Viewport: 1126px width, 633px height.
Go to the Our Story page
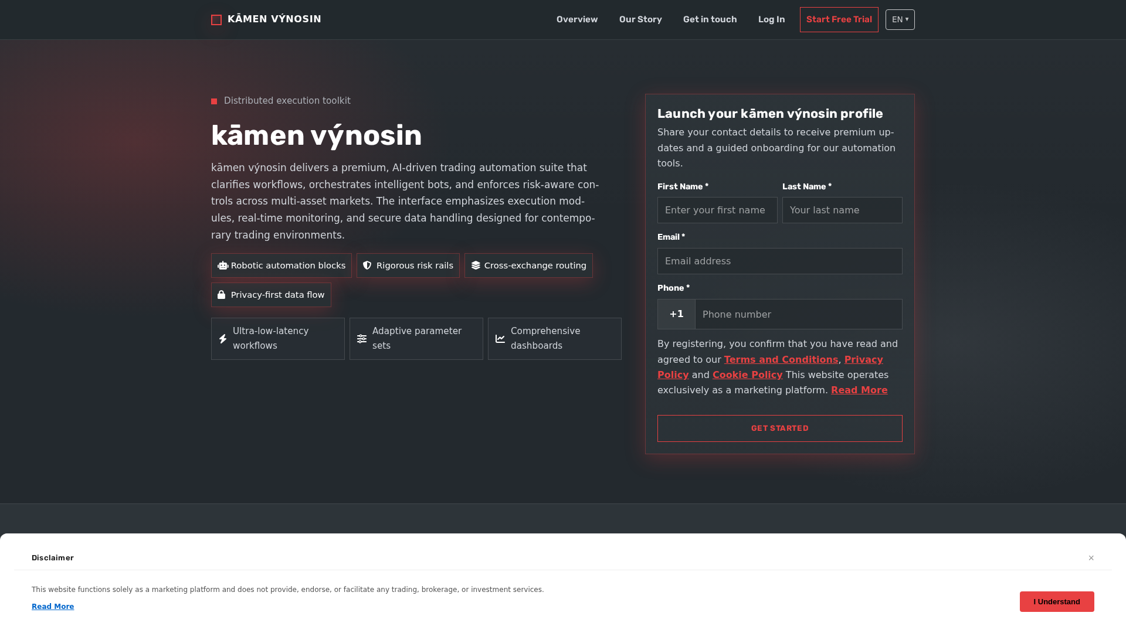point(640,19)
